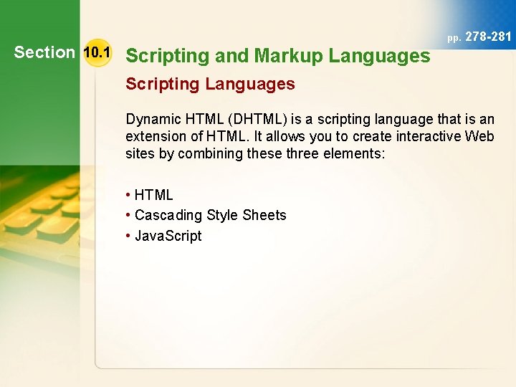
Task: Click the 'Dynamic HTML (DHTML)' paragraph text
Action: click(310, 136)
